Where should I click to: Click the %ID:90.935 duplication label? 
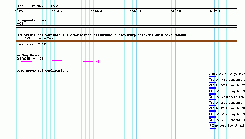pos(227,97)
